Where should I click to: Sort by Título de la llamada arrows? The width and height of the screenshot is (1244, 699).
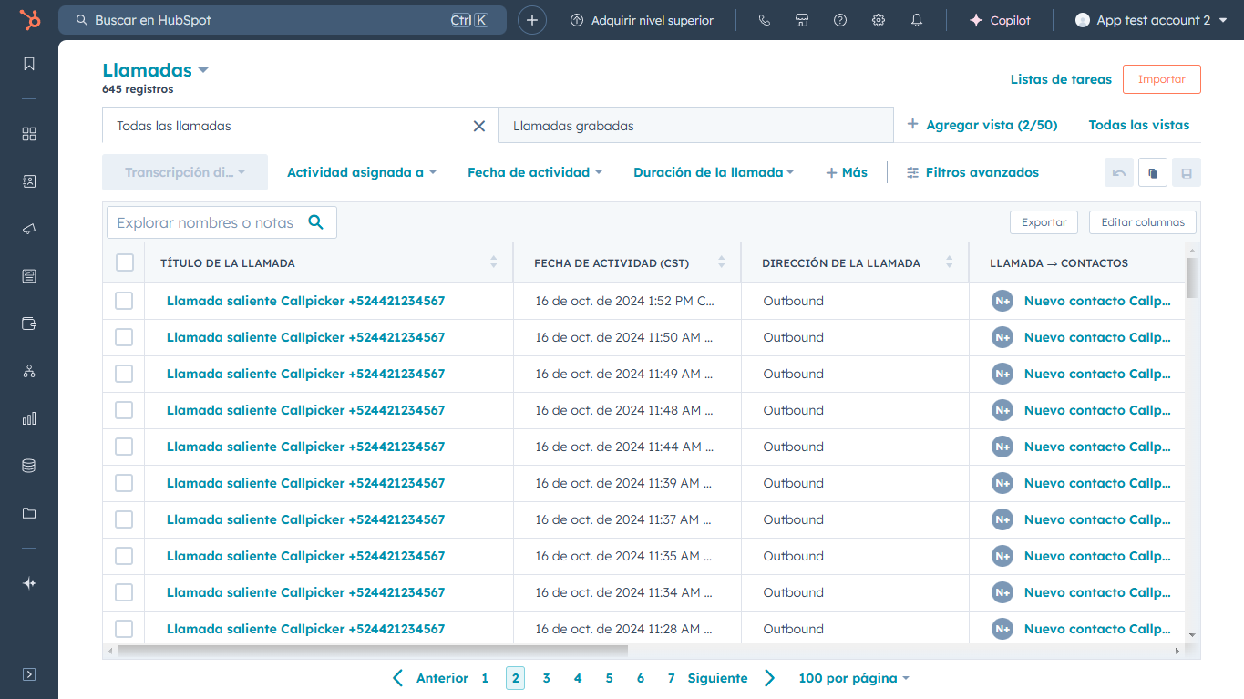tap(494, 262)
